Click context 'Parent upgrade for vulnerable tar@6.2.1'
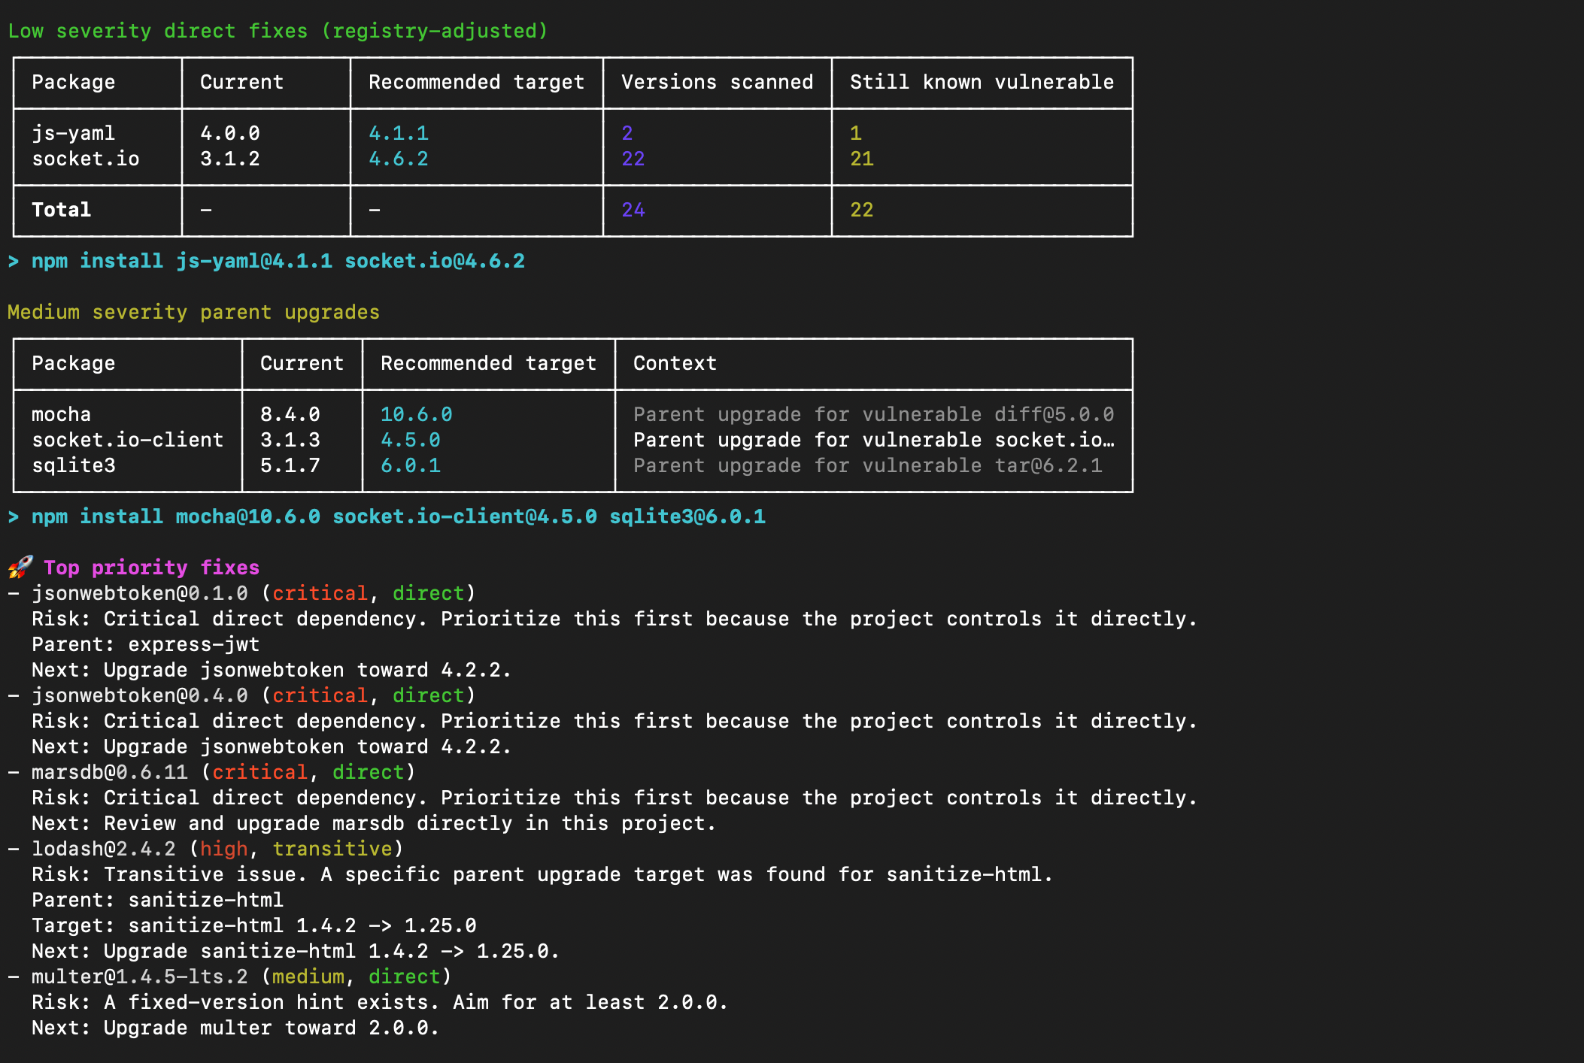Screen dimensions: 1584x1063 click(868, 465)
